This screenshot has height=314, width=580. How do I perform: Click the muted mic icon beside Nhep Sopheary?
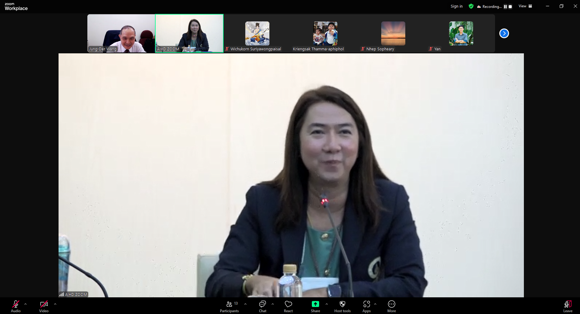pyautogui.click(x=363, y=49)
